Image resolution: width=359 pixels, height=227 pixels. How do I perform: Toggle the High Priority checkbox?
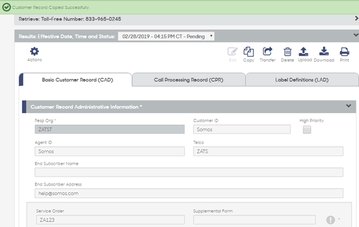point(307,130)
